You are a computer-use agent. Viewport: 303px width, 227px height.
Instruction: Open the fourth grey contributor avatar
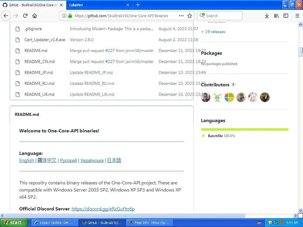[x=241, y=97]
